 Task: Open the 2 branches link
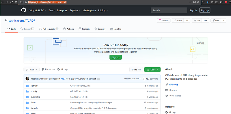tap(49, 69)
